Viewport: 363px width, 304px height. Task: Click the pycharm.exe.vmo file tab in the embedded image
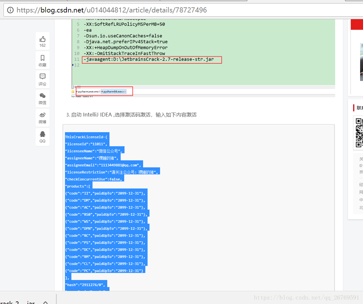pos(89,92)
